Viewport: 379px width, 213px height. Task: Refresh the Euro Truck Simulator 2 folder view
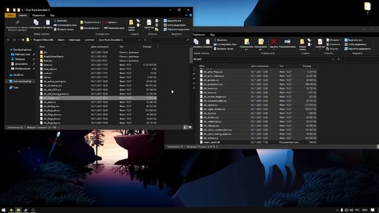pos(145,40)
